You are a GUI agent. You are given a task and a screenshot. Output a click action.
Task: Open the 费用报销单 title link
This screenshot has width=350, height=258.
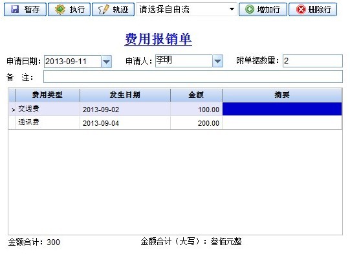point(158,39)
